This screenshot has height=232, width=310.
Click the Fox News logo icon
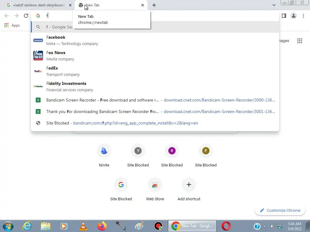(x=38, y=56)
